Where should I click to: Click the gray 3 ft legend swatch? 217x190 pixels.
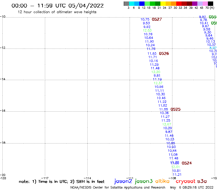tap(126, 4)
